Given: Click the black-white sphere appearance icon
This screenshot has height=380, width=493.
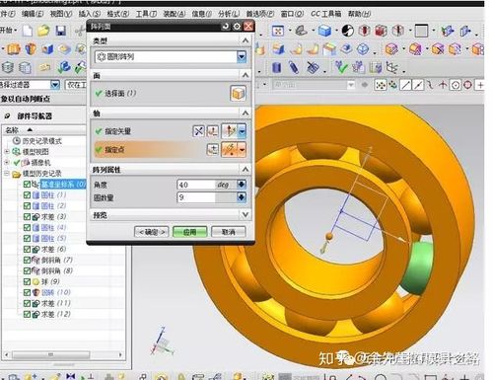Looking at the screenshot, I should pos(347,31).
